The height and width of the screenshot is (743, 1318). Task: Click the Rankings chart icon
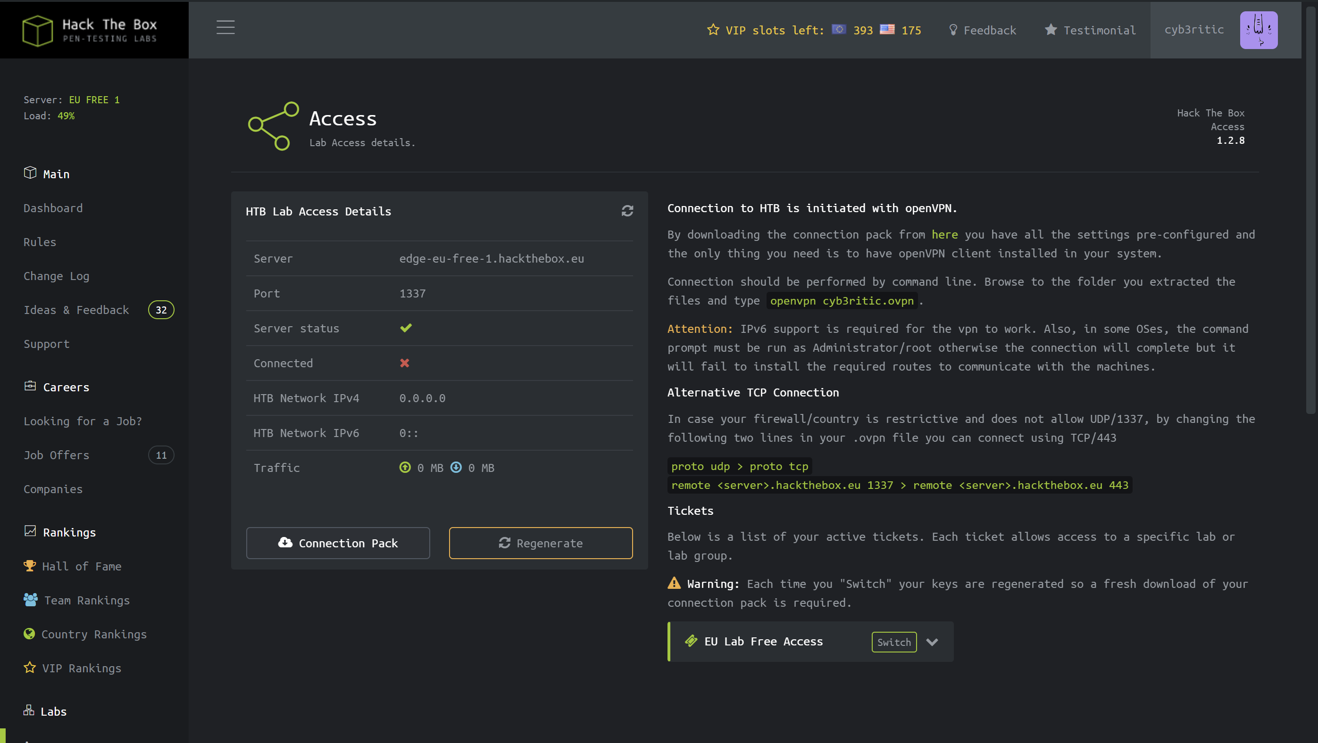pyautogui.click(x=30, y=531)
